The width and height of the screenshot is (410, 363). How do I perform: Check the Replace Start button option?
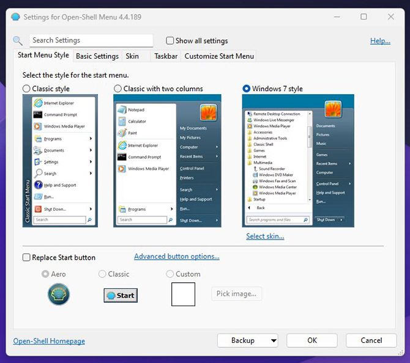point(26,257)
